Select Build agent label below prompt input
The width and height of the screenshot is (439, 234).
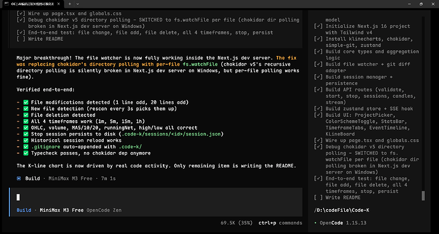point(24,210)
